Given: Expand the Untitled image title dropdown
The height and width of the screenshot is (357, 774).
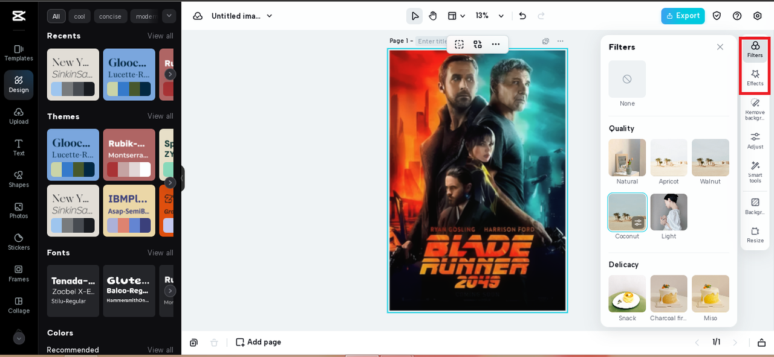Looking at the screenshot, I should [x=270, y=16].
